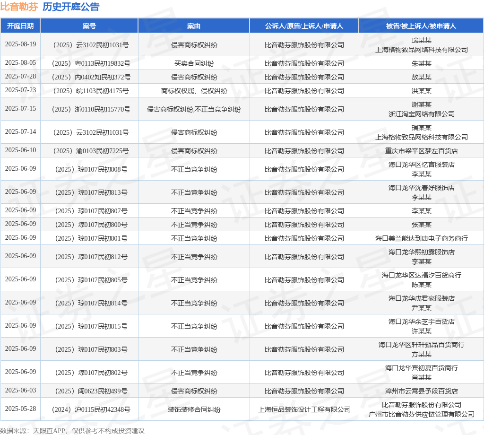
Task: Select plaintiff 上海恒品装饰设计工程有限公司
Action: [304, 409]
